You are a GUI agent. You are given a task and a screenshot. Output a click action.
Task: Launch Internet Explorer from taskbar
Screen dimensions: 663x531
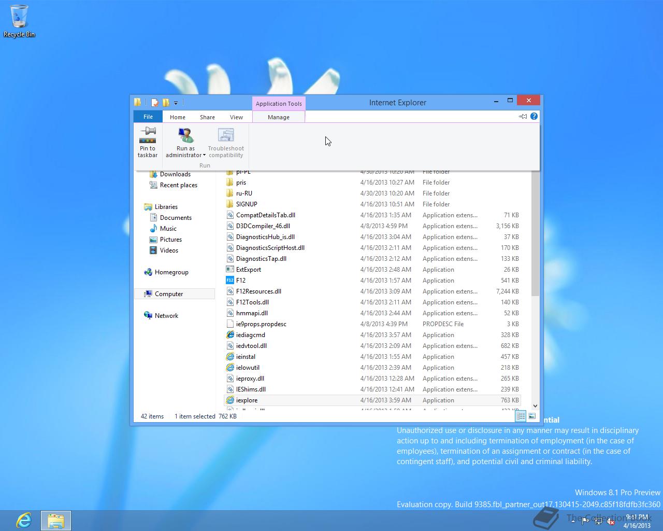tap(23, 520)
